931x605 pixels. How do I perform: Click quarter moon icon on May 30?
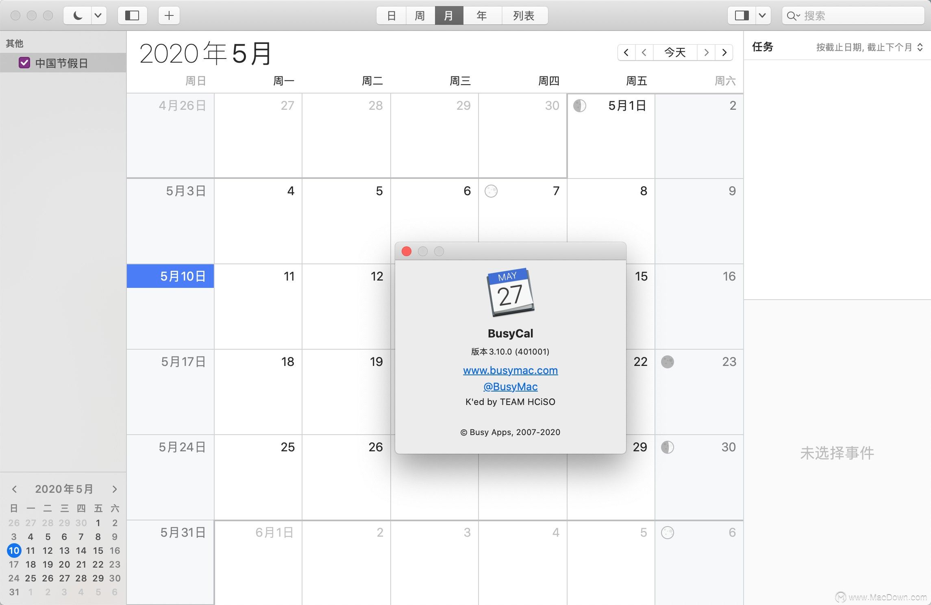(668, 447)
